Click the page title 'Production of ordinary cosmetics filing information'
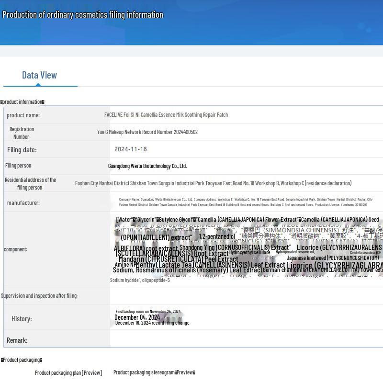Image resolution: width=383 pixels, height=383 pixels. tap(83, 15)
